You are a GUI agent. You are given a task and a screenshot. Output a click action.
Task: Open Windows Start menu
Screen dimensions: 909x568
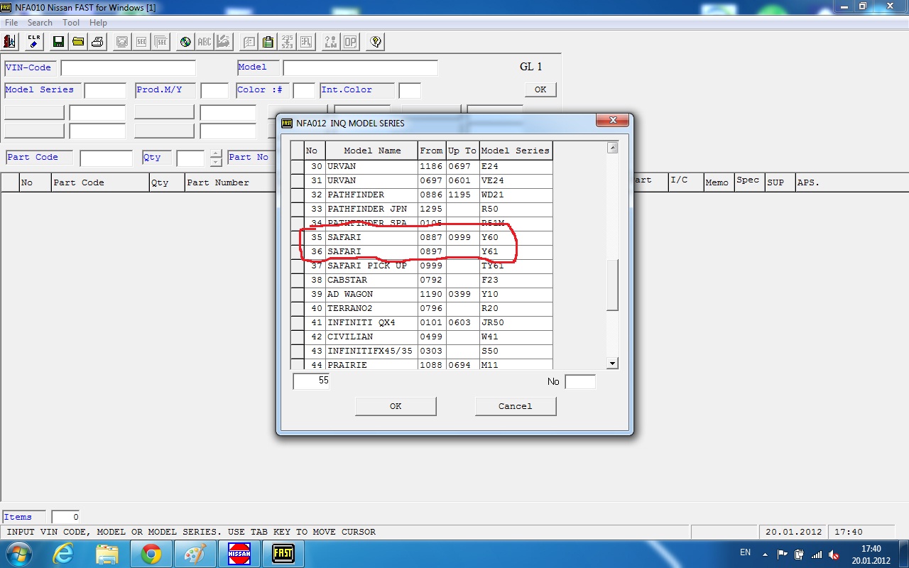tap(18, 554)
